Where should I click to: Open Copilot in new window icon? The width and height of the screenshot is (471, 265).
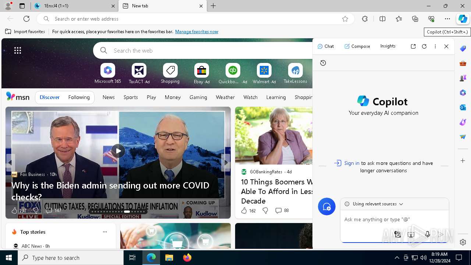click(x=413, y=46)
